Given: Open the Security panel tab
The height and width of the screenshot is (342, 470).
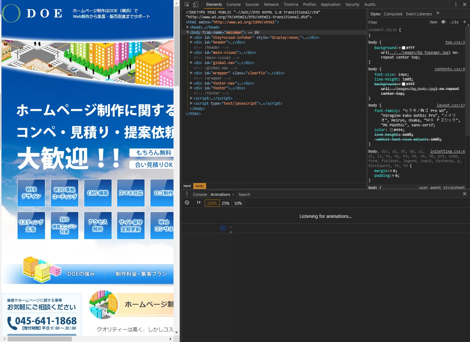Looking at the screenshot, I should [352, 4].
